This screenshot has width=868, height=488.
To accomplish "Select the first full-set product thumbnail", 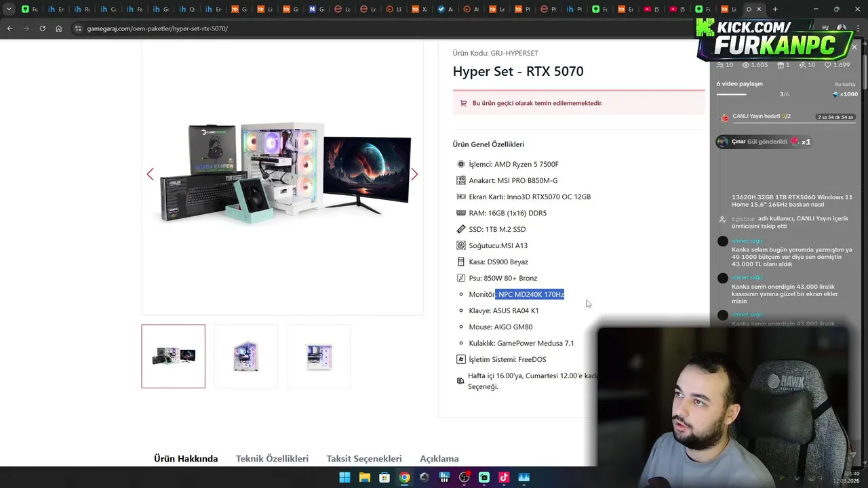I will 173,356.
